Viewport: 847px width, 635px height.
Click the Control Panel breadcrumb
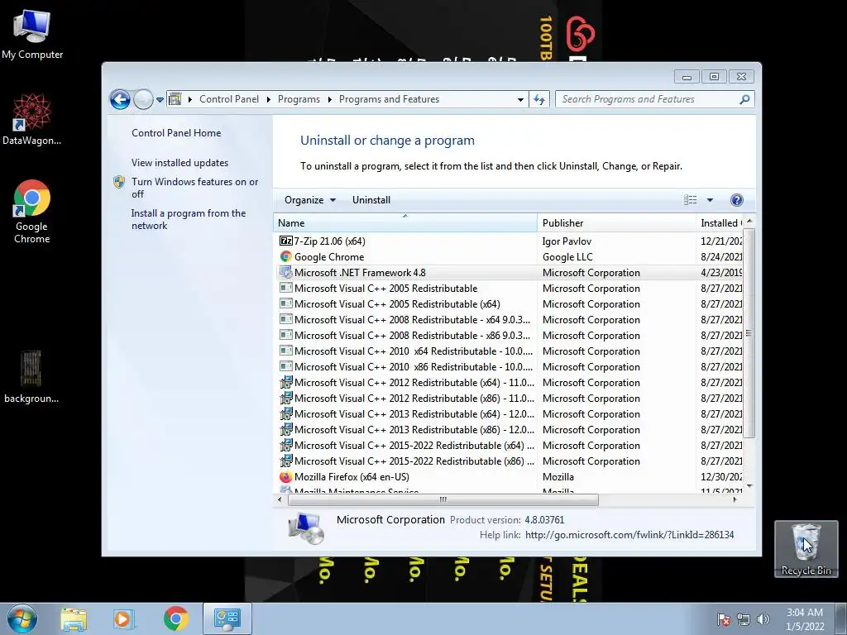pyautogui.click(x=229, y=99)
